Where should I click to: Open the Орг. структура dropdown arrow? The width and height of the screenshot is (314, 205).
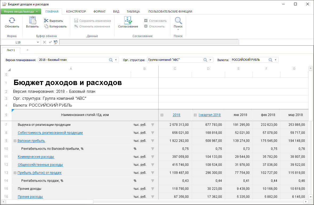coord(210,60)
